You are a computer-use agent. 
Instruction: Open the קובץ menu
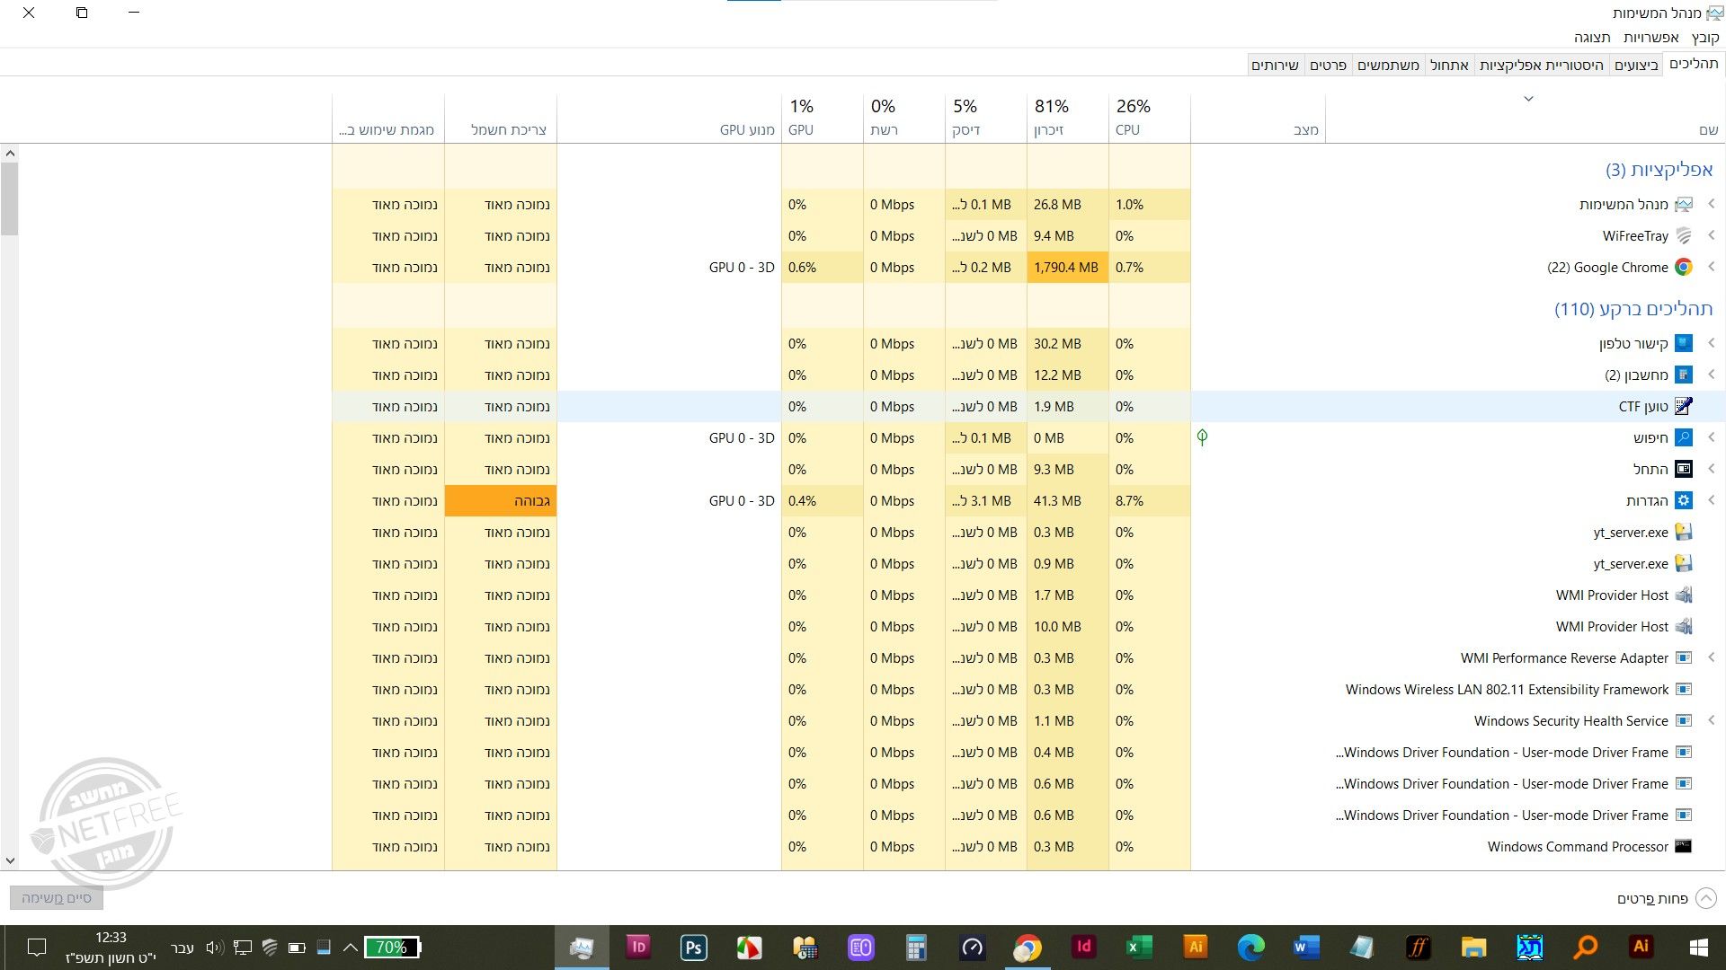coord(1704,37)
